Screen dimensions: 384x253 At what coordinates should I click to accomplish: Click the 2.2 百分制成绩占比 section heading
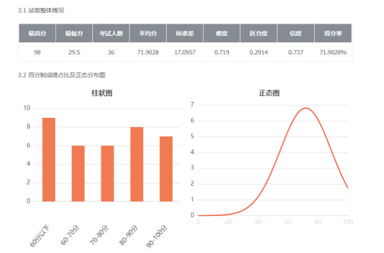point(62,75)
